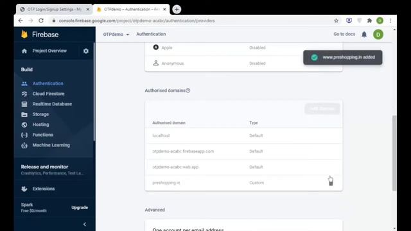Click the site lock icon
411x231 pixels.
pos(54,21)
